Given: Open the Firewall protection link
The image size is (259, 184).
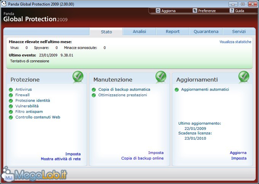Looking at the screenshot, I should (x=22, y=95).
